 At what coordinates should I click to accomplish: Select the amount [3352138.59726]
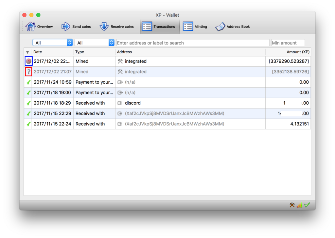point(291,72)
